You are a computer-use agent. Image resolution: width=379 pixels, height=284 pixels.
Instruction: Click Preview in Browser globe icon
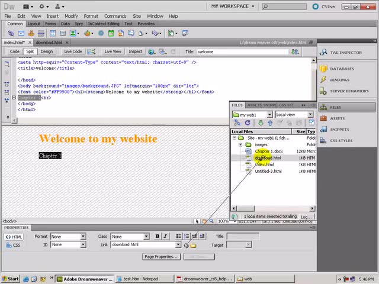(x=152, y=51)
